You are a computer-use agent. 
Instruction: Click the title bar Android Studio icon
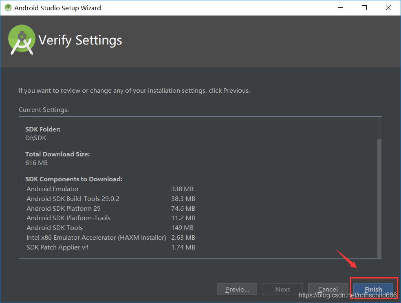[x=8, y=8]
